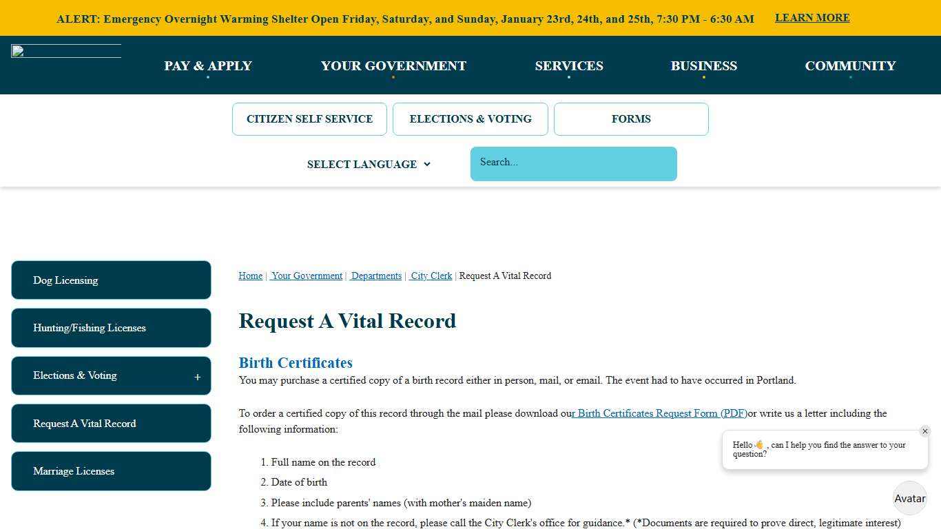Image resolution: width=941 pixels, height=529 pixels.
Task: Open Dog Licensing from the sidebar
Action: coord(110,280)
